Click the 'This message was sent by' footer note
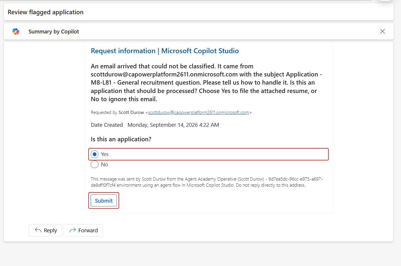 pyautogui.click(x=207, y=182)
